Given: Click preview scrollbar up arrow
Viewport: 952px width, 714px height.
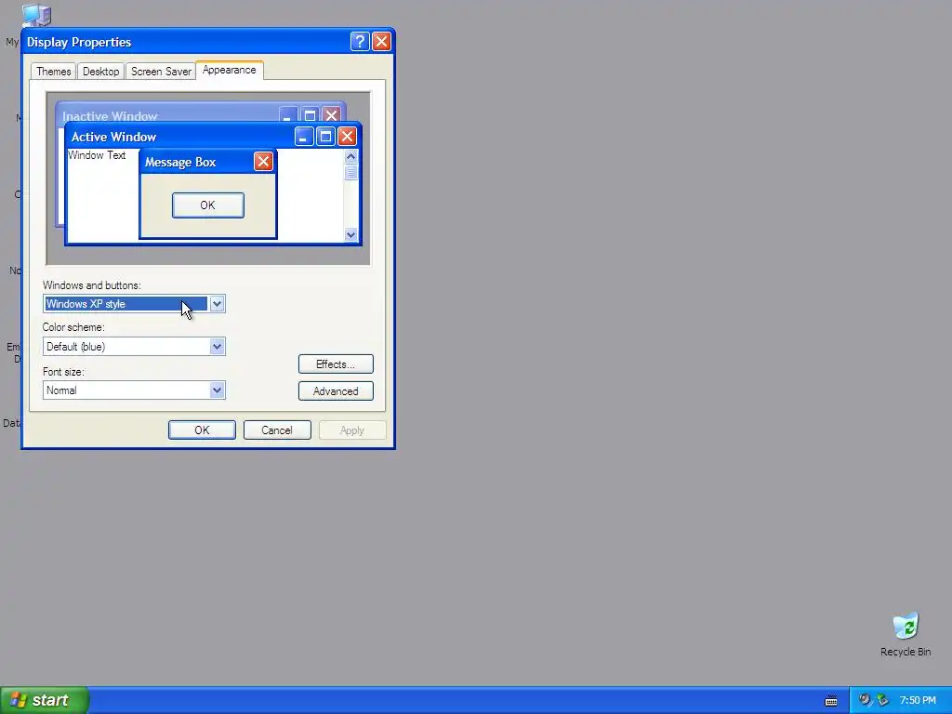Looking at the screenshot, I should [x=350, y=156].
